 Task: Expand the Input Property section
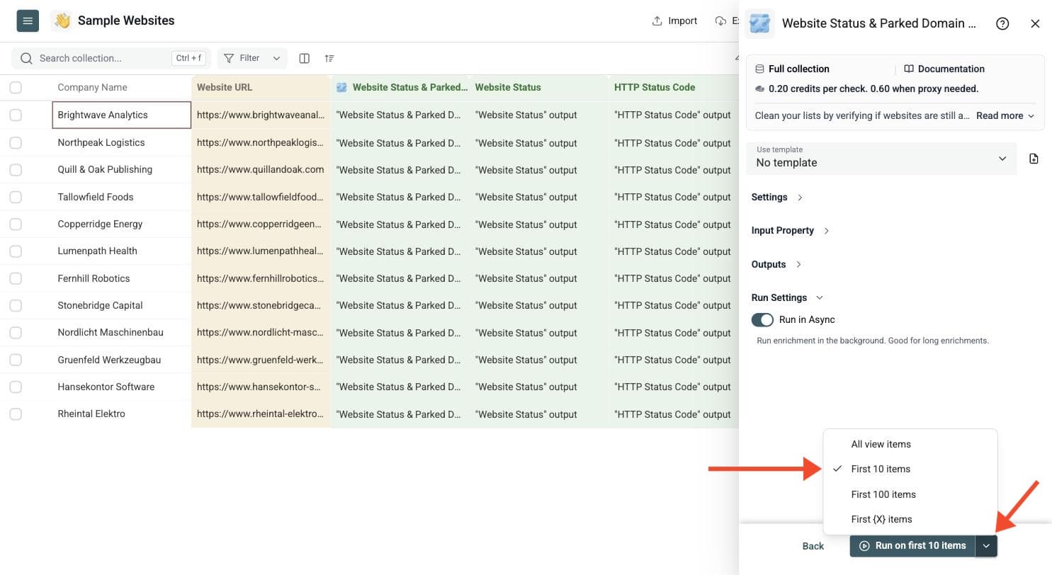pyautogui.click(x=790, y=230)
